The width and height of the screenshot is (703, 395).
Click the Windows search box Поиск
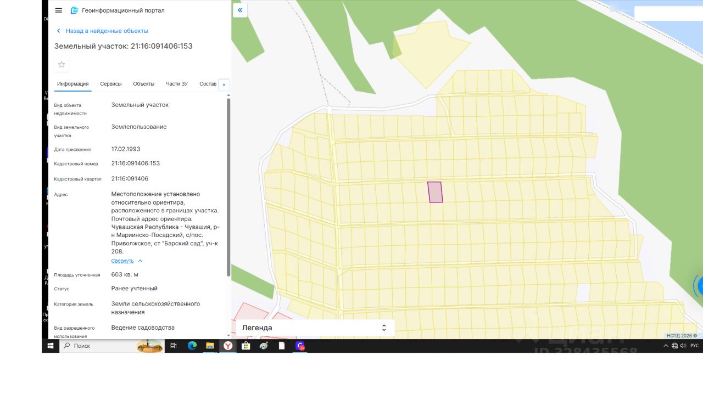point(98,346)
